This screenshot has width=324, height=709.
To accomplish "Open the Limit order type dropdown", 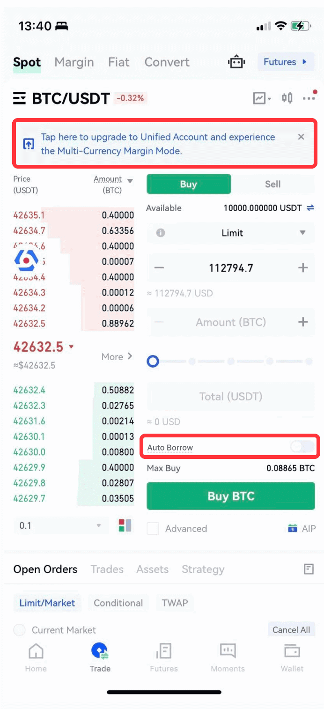I will pyautogui.click(x=231, y=233).
